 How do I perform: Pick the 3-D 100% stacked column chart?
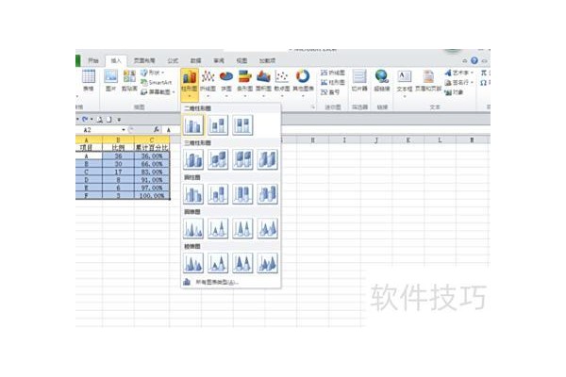[x=242, y=159]
